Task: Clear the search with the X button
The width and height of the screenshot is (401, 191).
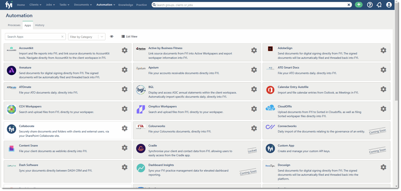Action: coord(349,4)
